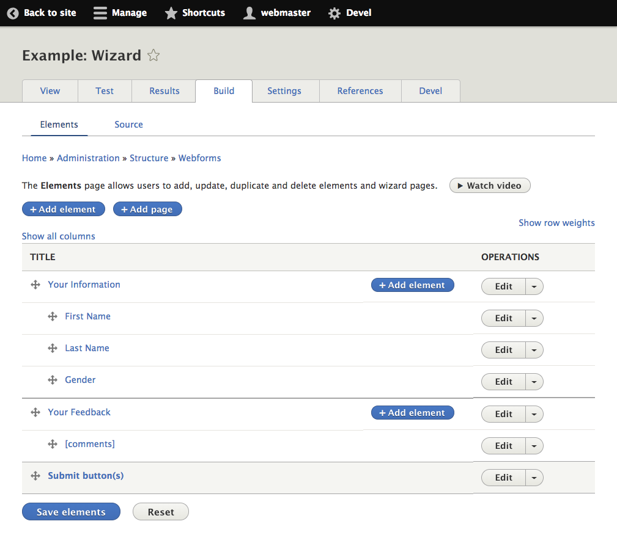
Task: Open the Webforms breadcrumb link
Action: click(199, 158)
